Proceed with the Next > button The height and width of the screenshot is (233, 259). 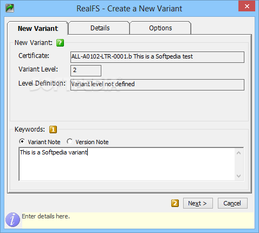point(198,203)
